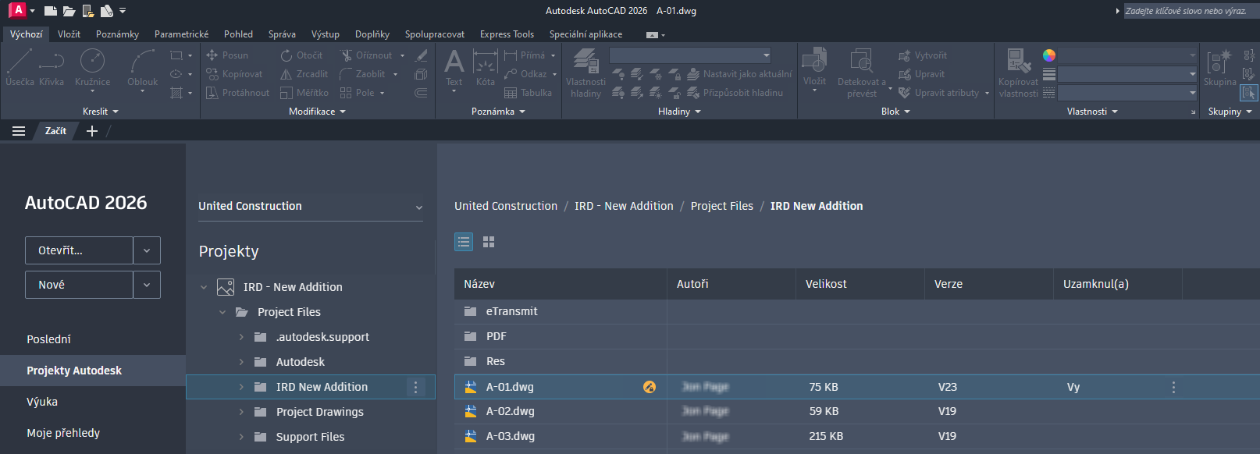Click the Otočit rotate tool

(x=302, y=55)
